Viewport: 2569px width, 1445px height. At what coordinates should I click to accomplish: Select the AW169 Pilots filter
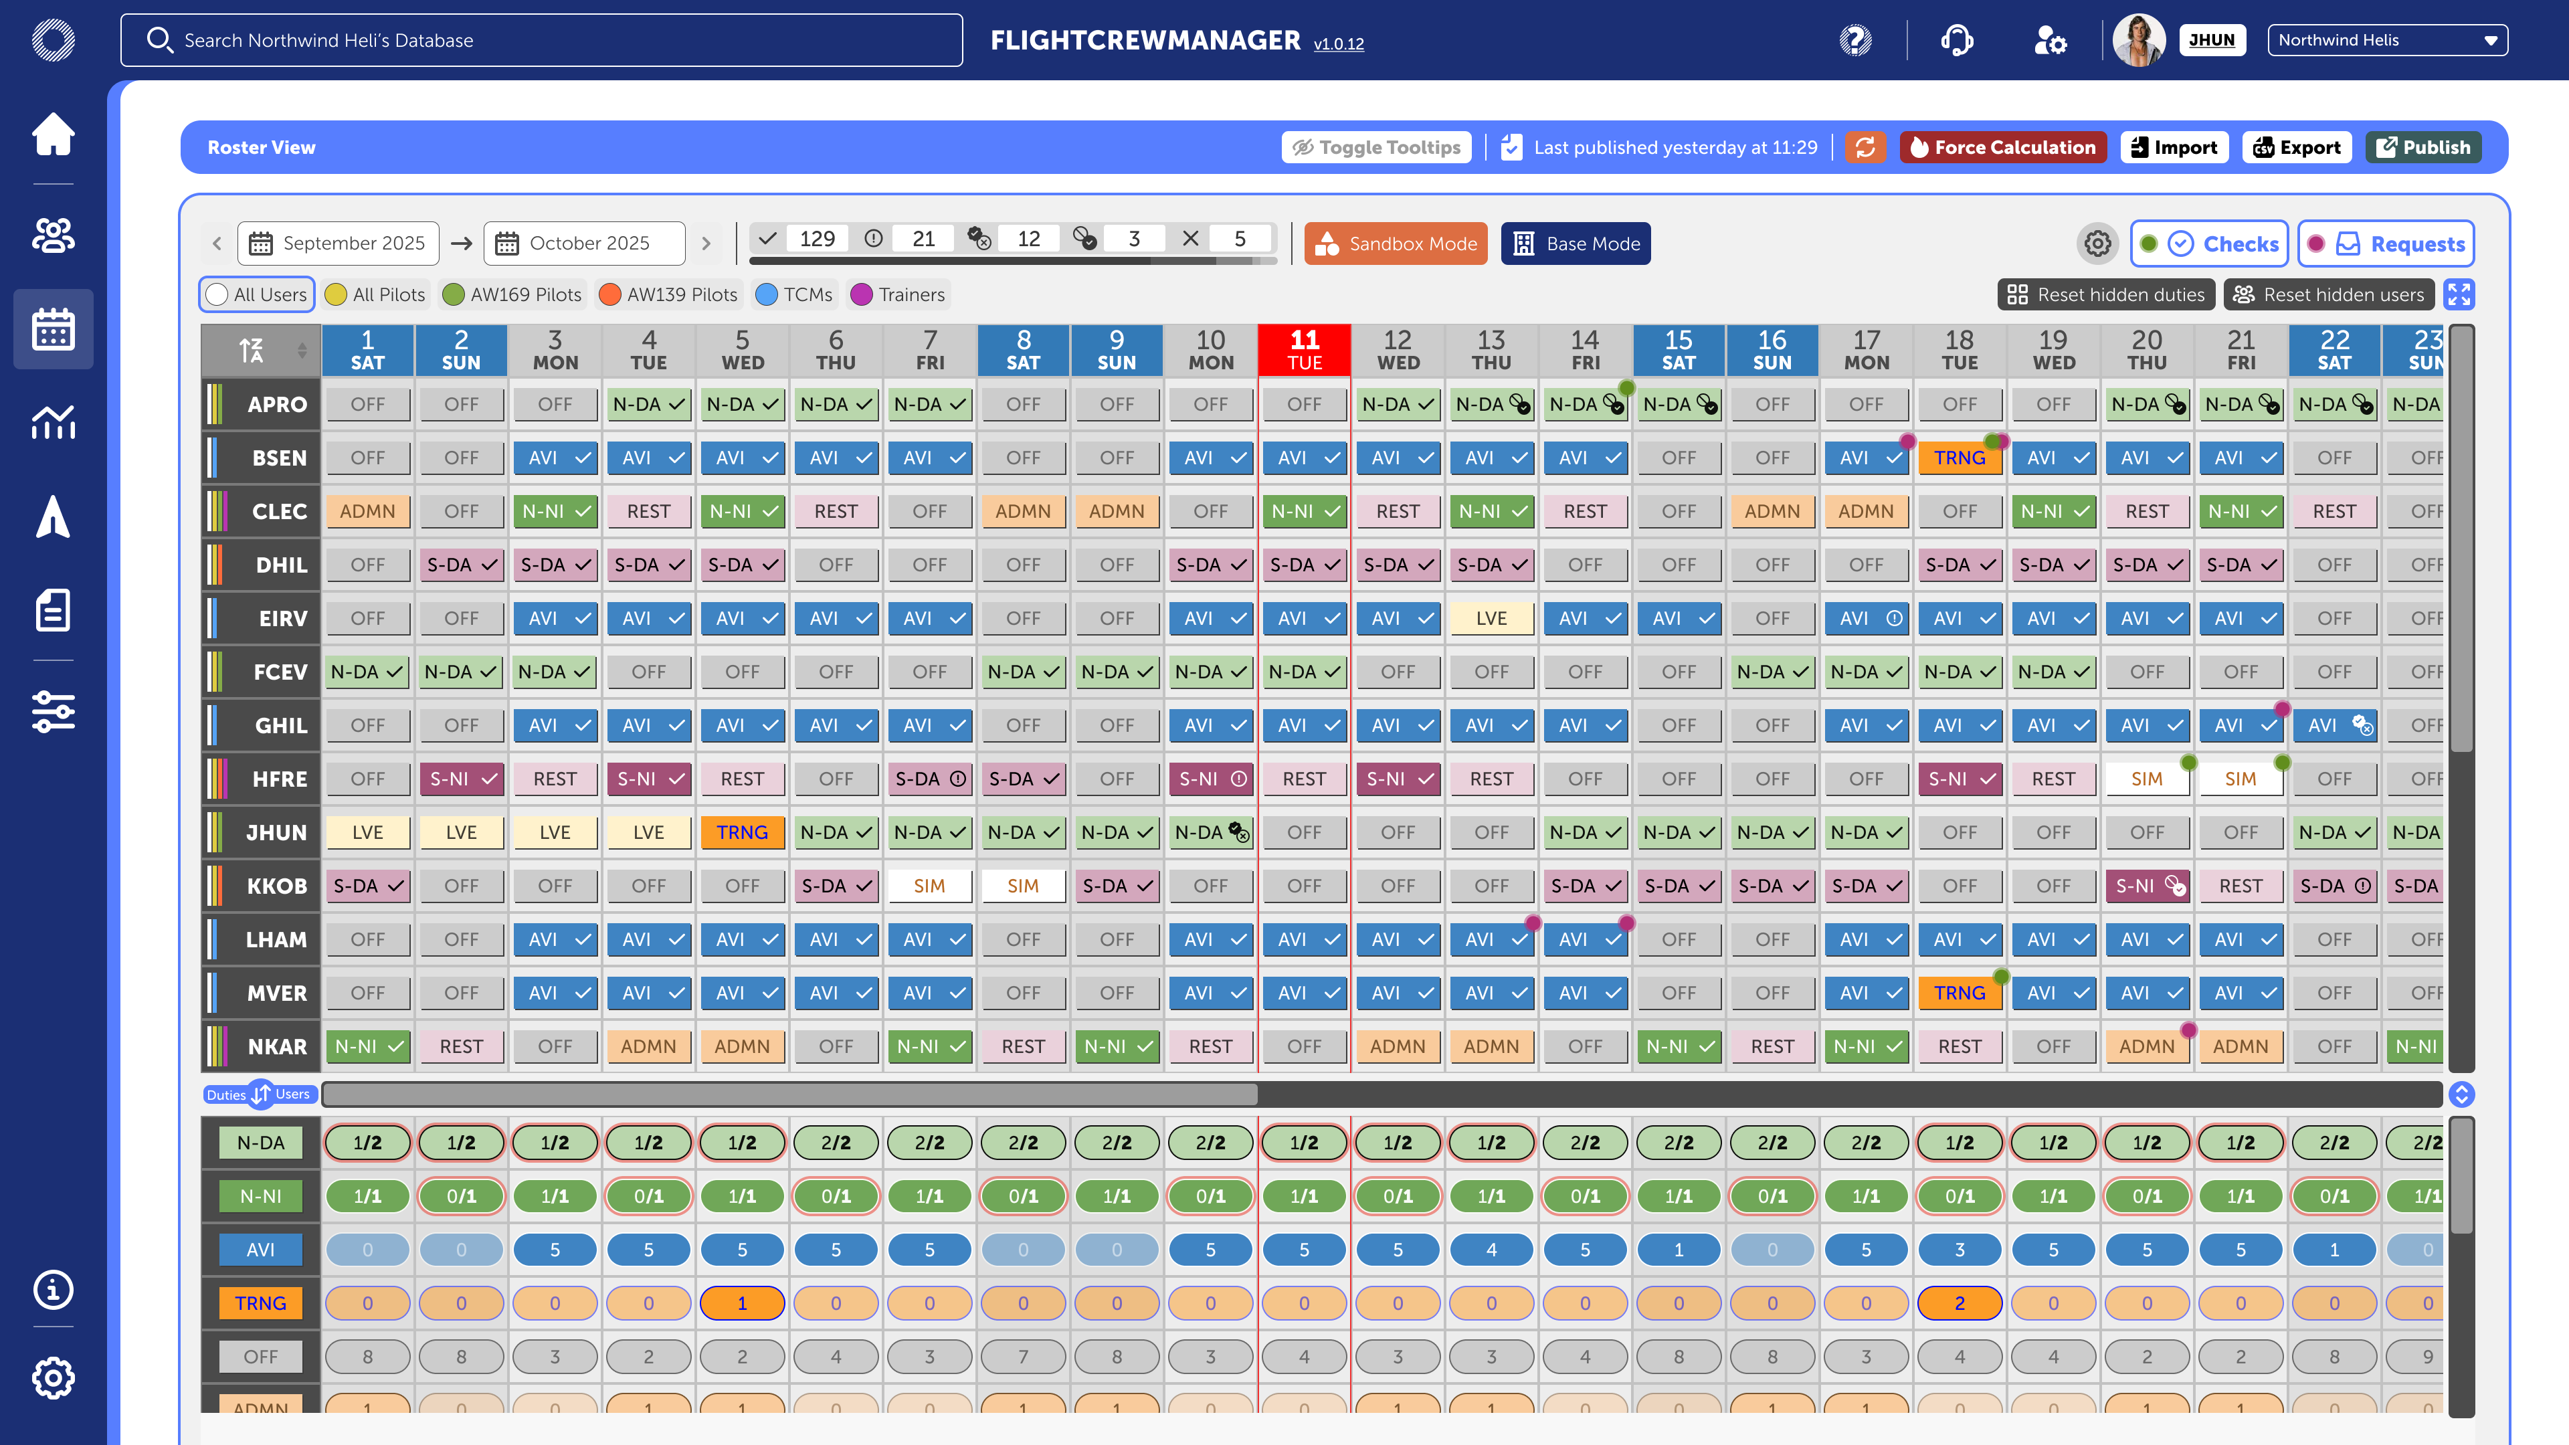[x=512, y=294]
